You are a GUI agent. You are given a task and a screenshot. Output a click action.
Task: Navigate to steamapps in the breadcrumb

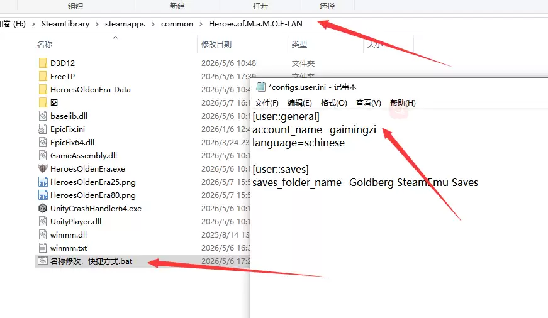pos(125,24)
